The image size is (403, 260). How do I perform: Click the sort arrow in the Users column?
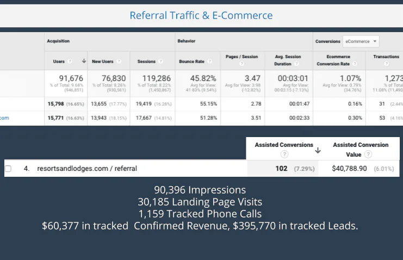click(x=84, y=61)
